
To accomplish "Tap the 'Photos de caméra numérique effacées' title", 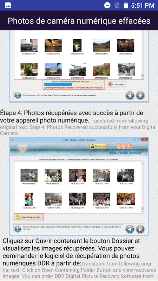I will click(79, 21).
